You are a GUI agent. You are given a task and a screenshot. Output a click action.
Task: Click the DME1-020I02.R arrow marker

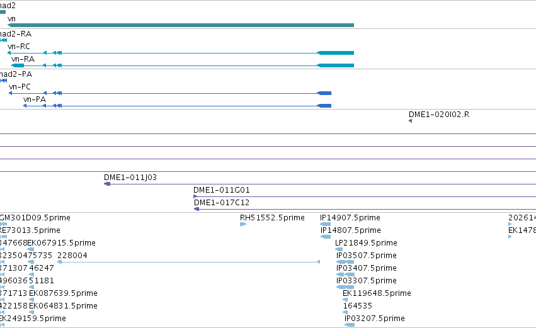pyautogui.click(x=410, y=121)
